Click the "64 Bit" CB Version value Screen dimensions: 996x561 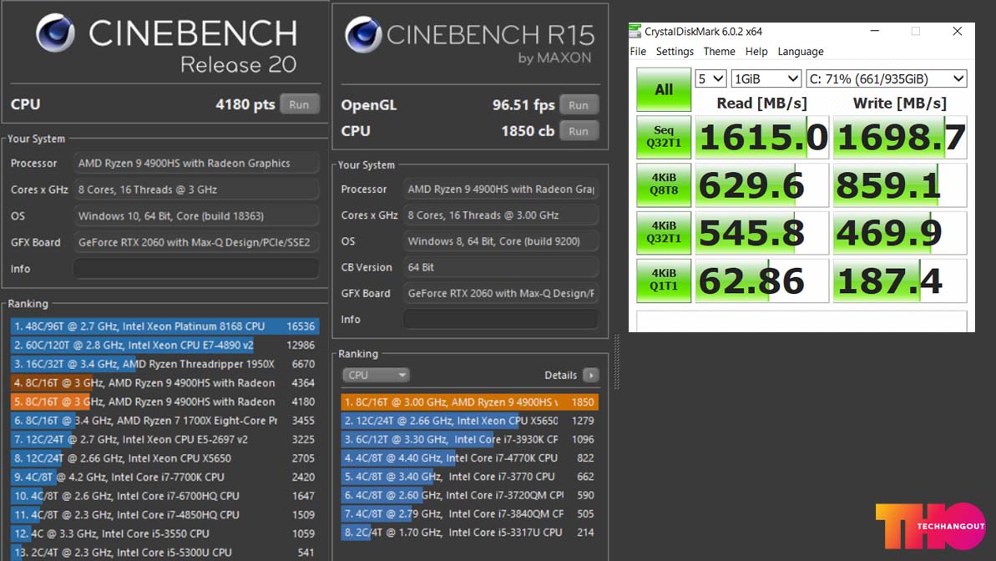tap(501, 267)
